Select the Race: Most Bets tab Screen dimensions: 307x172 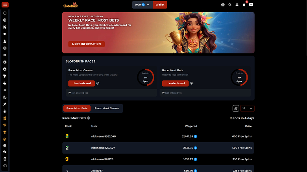point(77,108)
